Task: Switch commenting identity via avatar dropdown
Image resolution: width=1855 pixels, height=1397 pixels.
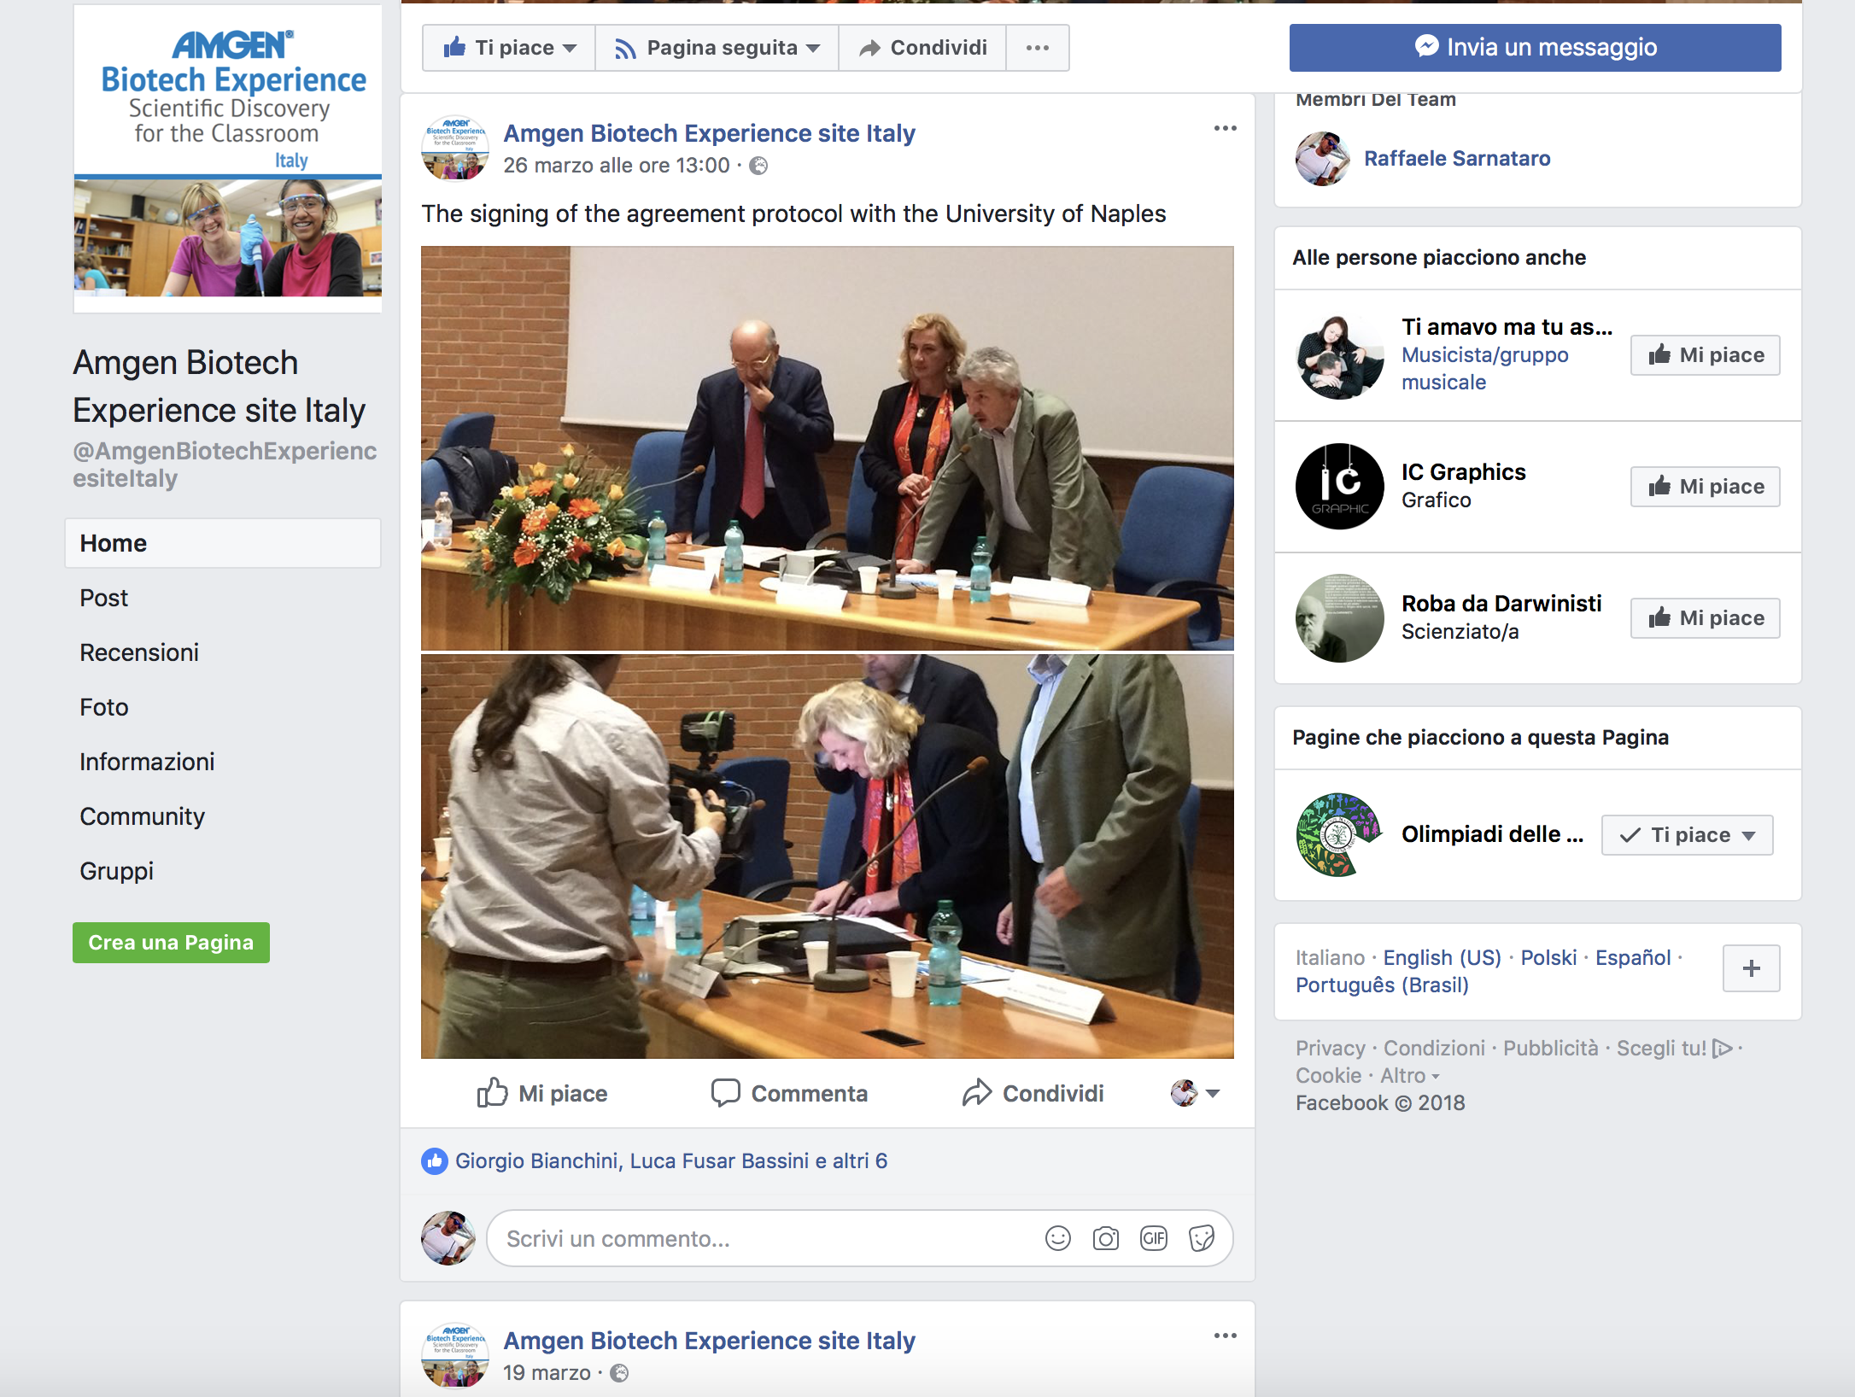Action: tap(1195, 1093)
